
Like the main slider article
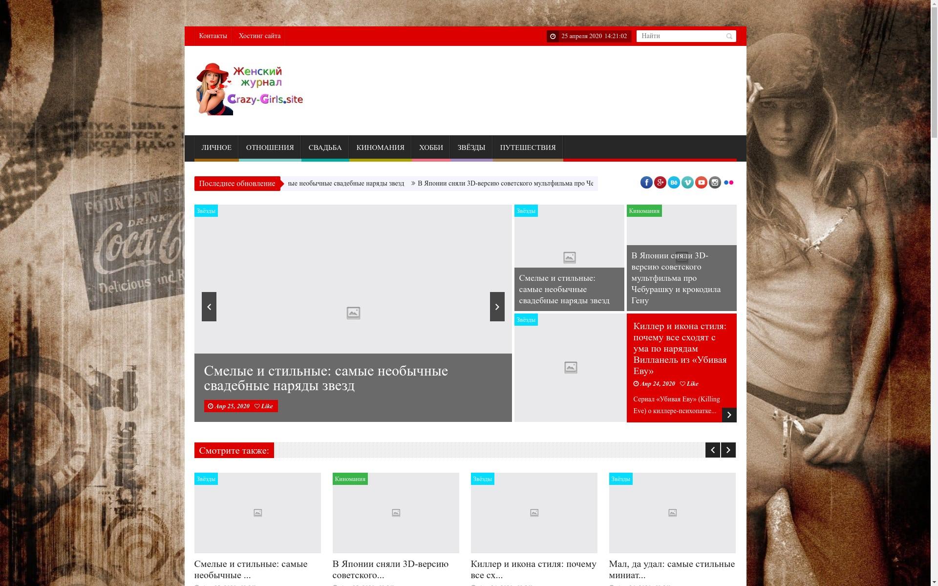[264, 406]
